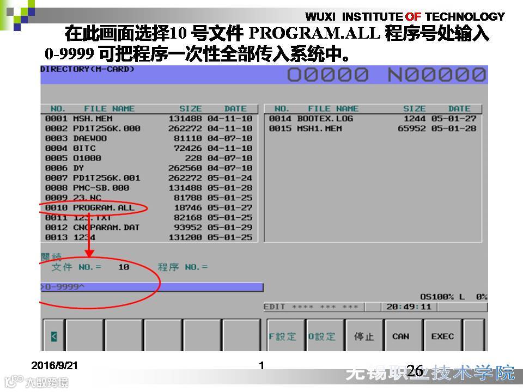
Task: Click the left FILE NAME column header
Action: 110,109
